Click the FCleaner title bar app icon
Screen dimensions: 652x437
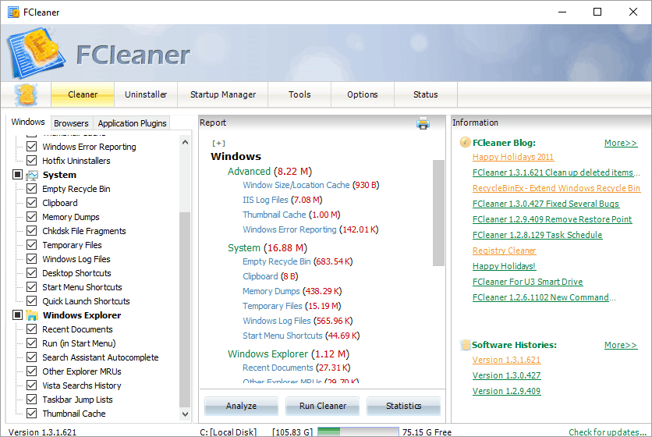tap(13, 12)
